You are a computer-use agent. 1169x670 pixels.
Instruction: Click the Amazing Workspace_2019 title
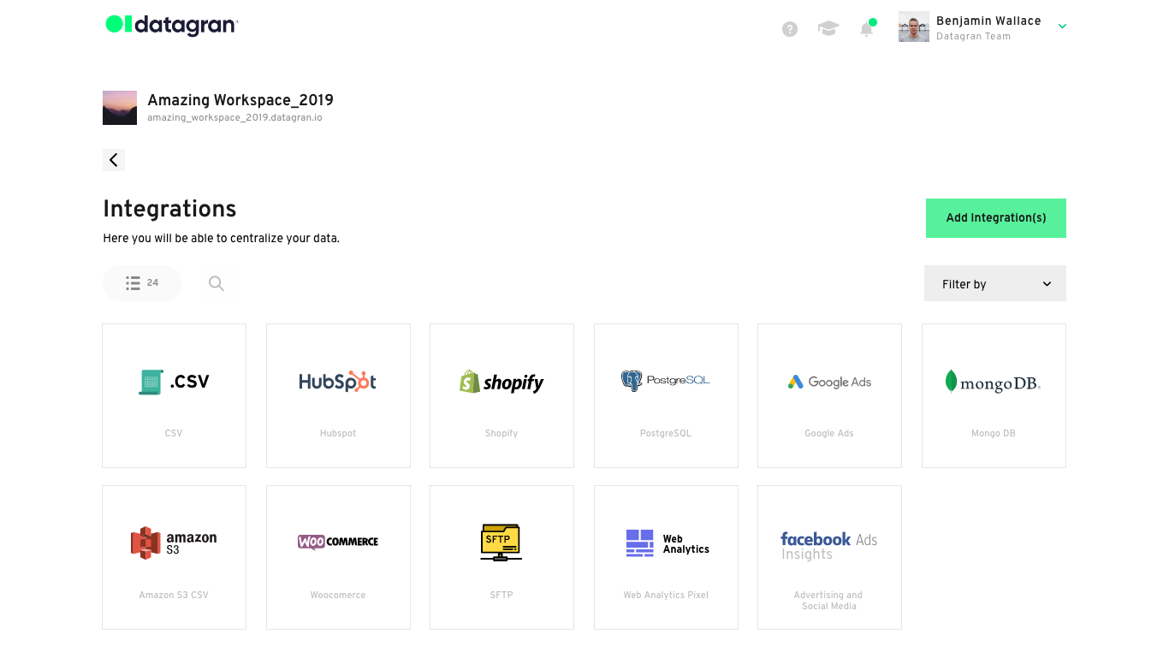point(240,100)
